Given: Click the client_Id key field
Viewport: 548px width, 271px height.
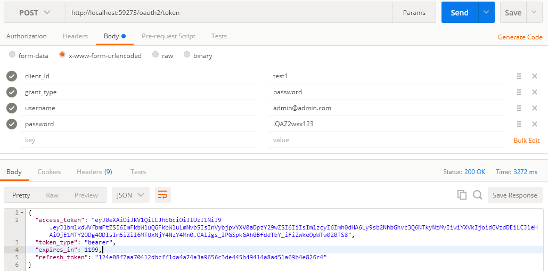Looking at the screenshot, I should pyautogui.click(x=138, y=76).
